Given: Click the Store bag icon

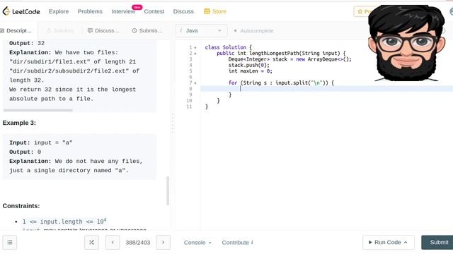Looking at the screenshot, I should [207, 11].
